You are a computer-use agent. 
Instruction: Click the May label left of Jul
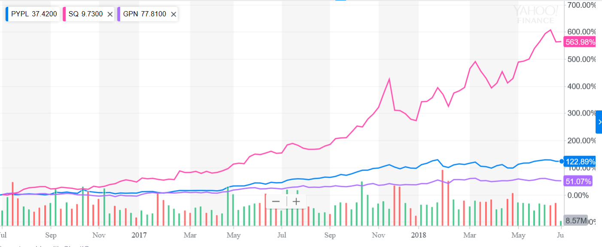(x=233, y=235)
